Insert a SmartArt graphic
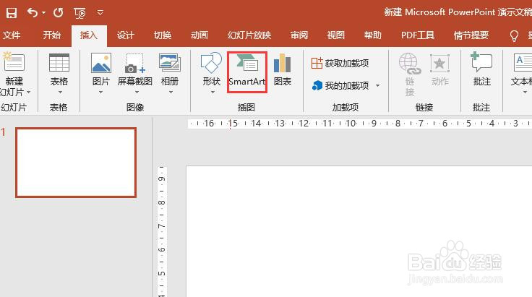 [x=247, y=72]
